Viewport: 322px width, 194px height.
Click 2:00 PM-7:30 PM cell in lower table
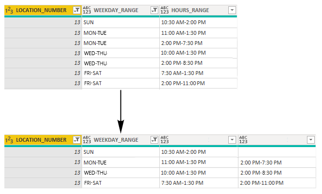277,163
